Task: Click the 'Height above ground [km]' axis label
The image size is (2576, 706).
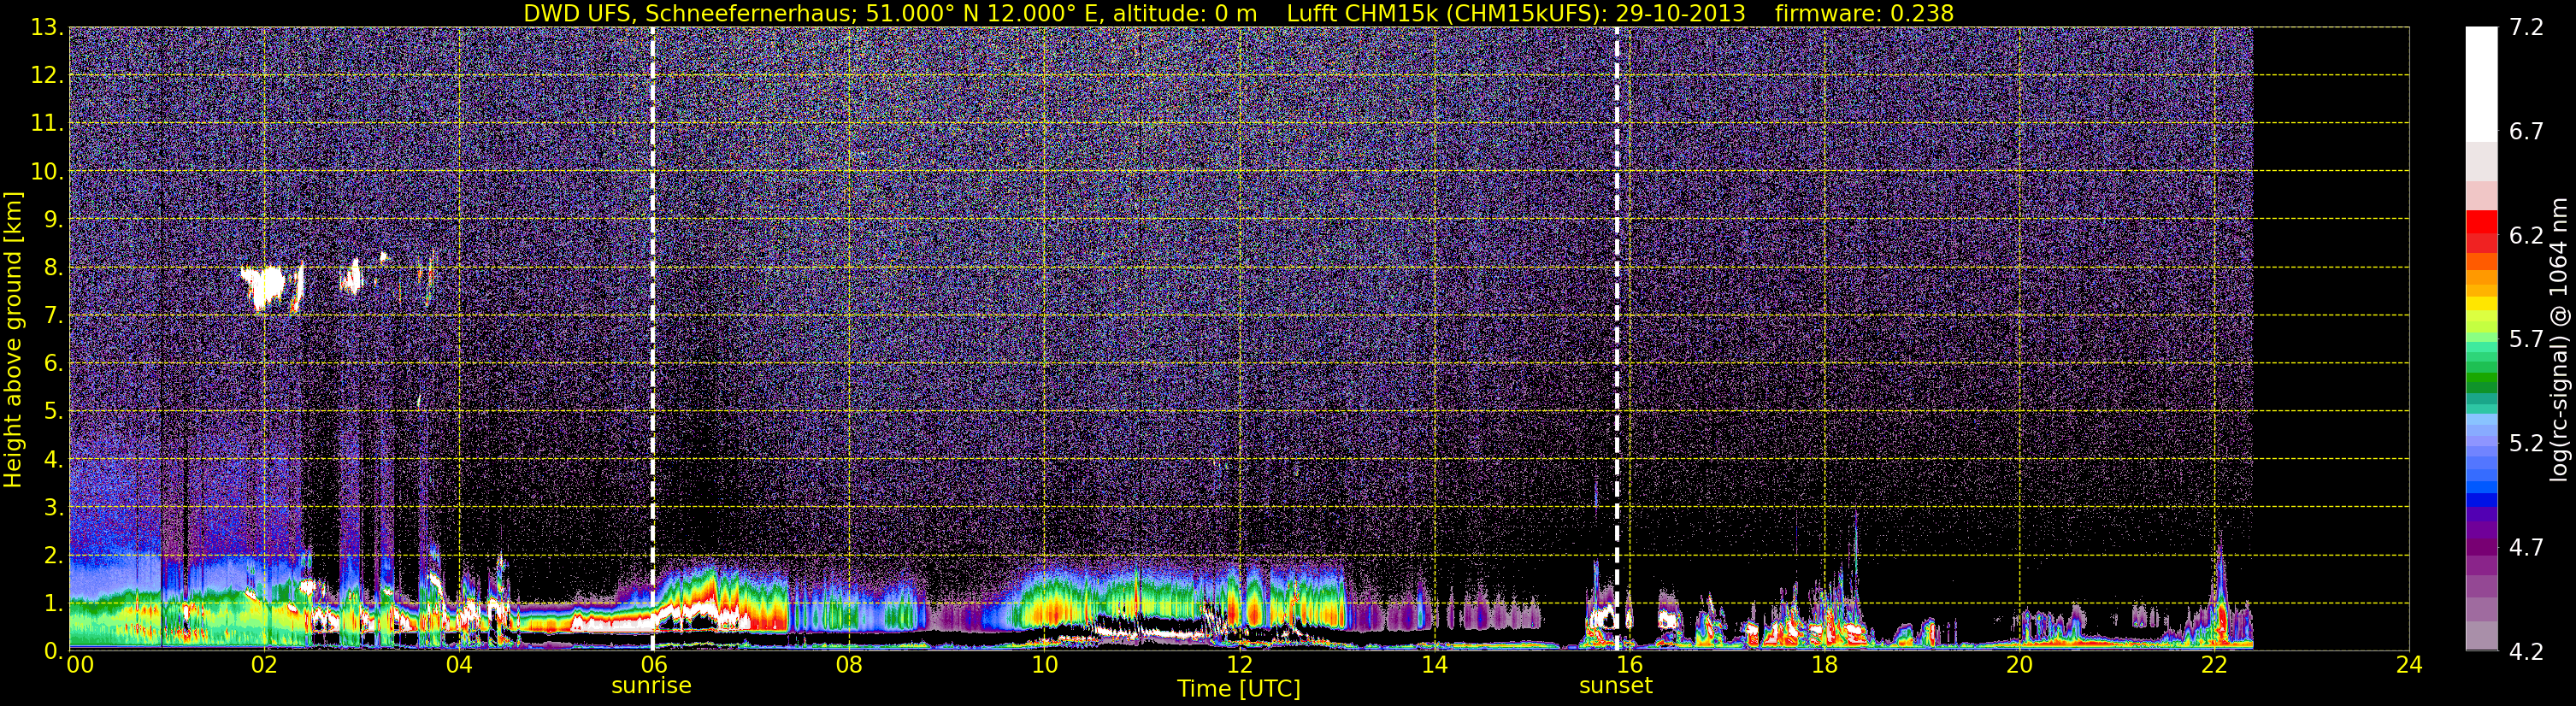Action: (x=13, y=339)
